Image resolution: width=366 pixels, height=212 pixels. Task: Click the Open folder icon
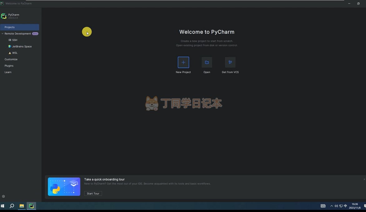pos(207,62)
